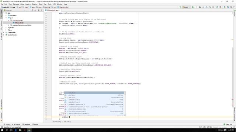Open the Edit menu
This screenshot has width=236, height=132.
pyautogui.click(x=6, y=4)
